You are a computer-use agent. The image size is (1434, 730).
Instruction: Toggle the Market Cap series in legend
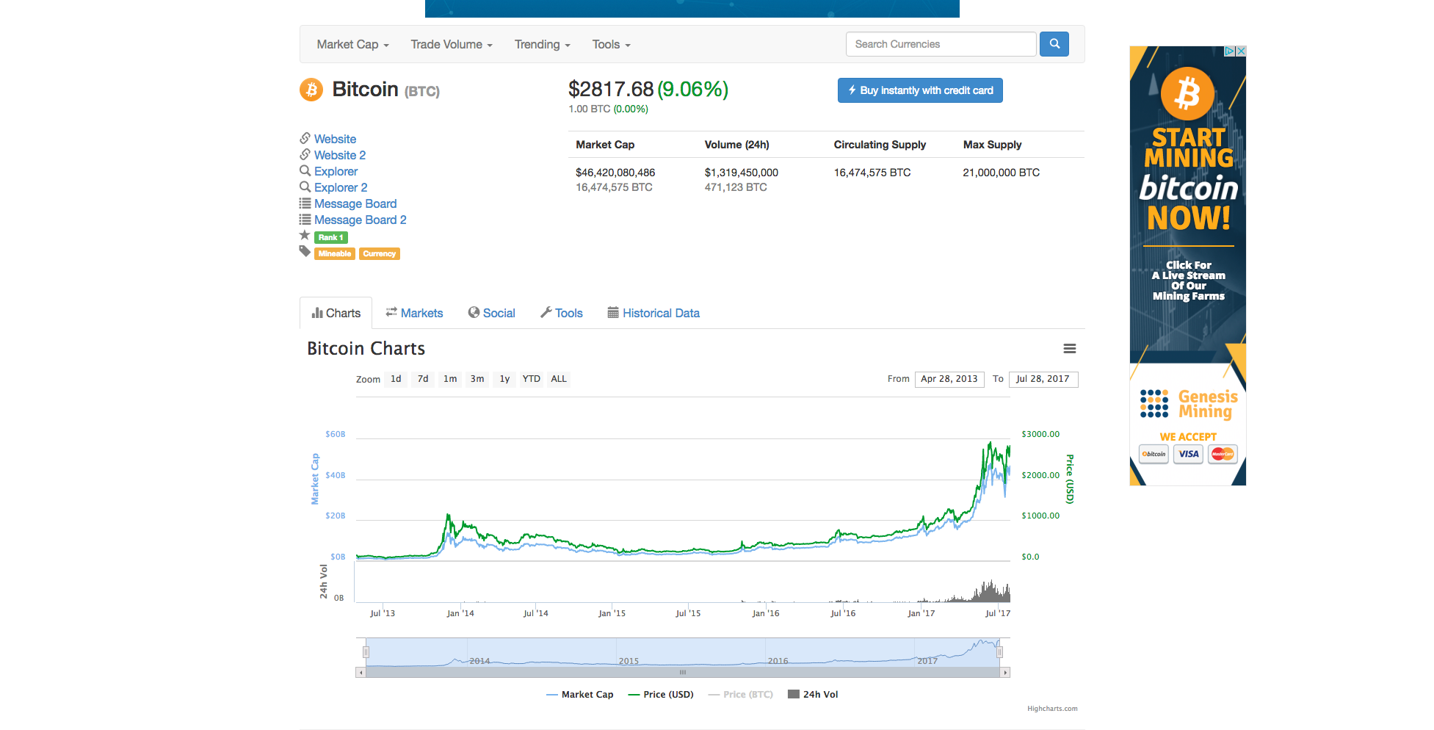[x=580, y=695]
